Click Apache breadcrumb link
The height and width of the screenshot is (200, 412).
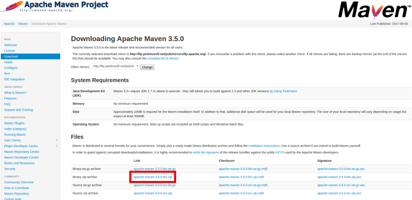point(9,24)
